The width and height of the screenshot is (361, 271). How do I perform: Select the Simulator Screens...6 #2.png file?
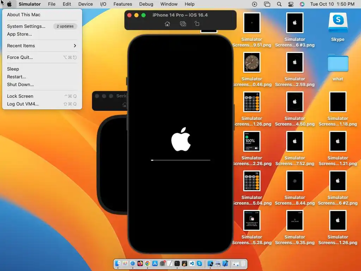pos(338,188)
